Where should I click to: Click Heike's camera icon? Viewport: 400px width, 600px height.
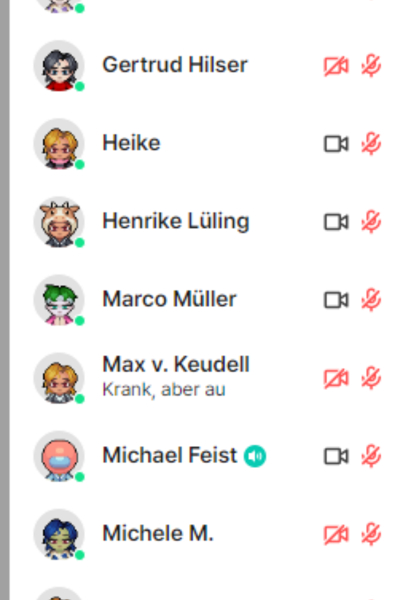click(336, 145)
